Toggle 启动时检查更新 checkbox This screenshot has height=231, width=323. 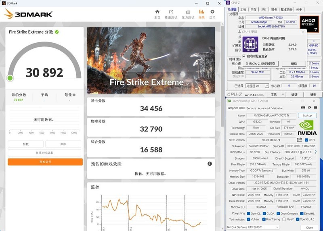(244, 56)
